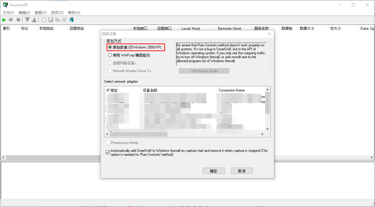Click the upward triangle toolbar icon
Image resolution: width=375 pixels, height=207 pixels.
point(34,20)
